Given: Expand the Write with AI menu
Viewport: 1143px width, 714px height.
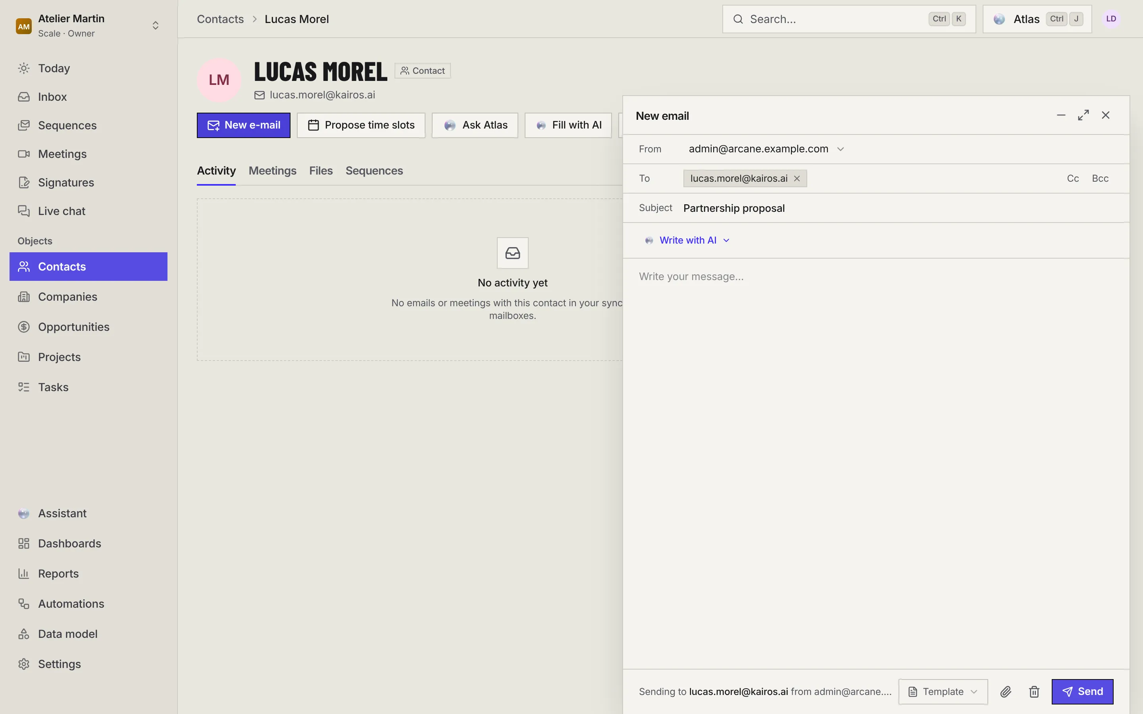Looking at the screenshot, I should [x=688, y=240].
